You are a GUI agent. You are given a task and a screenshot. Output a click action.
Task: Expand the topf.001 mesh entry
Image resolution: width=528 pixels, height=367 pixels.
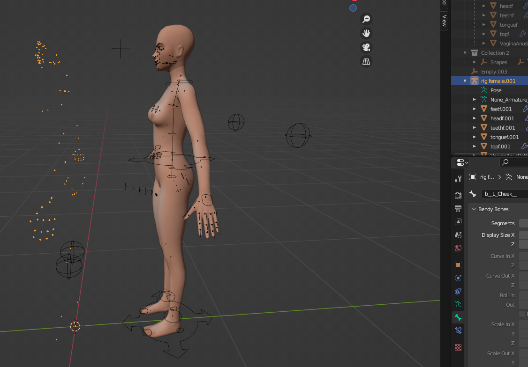coord(475,146)
